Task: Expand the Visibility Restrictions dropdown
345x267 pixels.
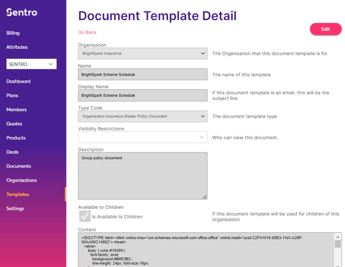Action: [143, 137]
